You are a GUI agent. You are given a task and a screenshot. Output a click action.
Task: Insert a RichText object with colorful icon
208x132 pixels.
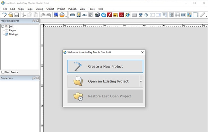coord(189,15)
